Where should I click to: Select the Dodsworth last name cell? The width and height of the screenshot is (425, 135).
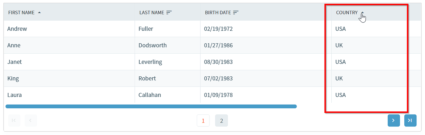168,45
